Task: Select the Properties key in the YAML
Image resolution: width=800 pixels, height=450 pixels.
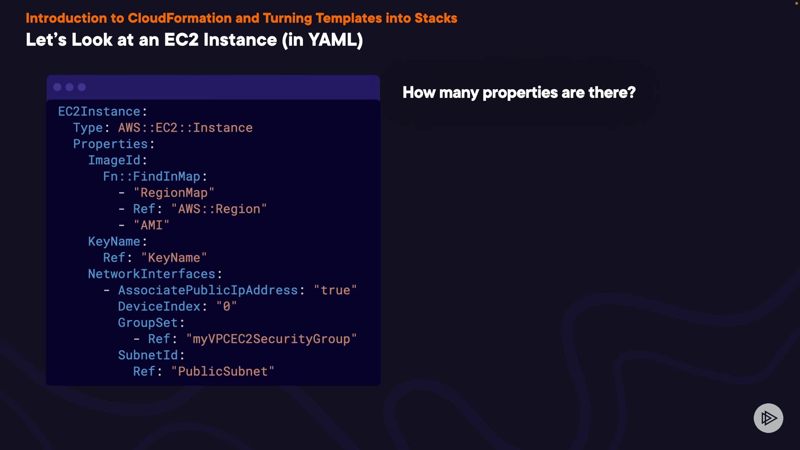Action: [110, 144]
